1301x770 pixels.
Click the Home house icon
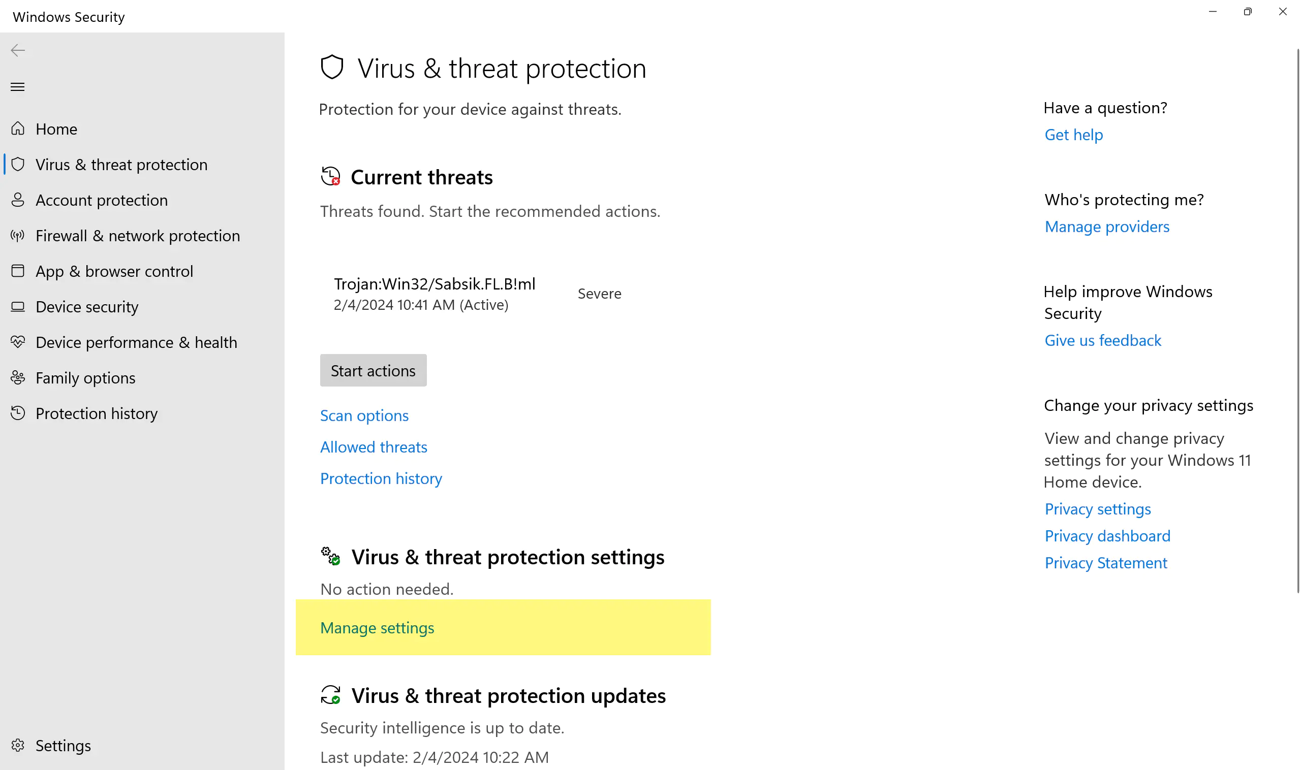(x=18, y=128)
